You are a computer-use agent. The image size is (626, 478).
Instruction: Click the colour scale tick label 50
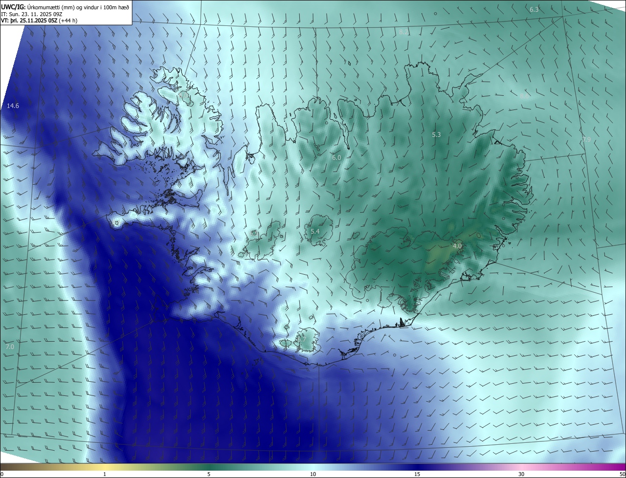(622, 474)
